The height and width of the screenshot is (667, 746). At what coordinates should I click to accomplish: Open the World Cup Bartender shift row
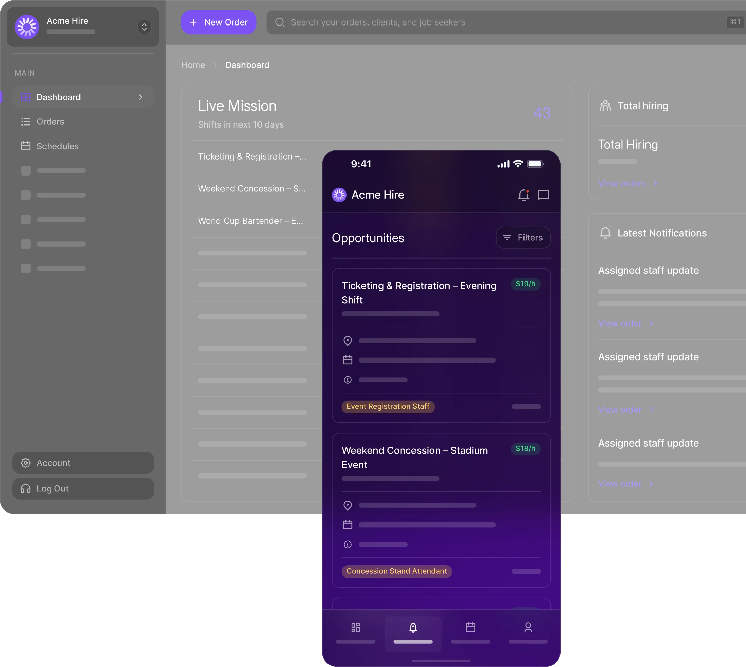tap(251, 221)
